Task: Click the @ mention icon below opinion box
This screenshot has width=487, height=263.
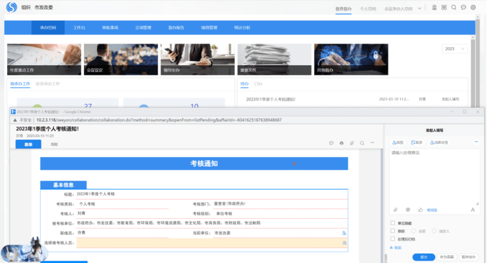Action: (x=408, y=210)
